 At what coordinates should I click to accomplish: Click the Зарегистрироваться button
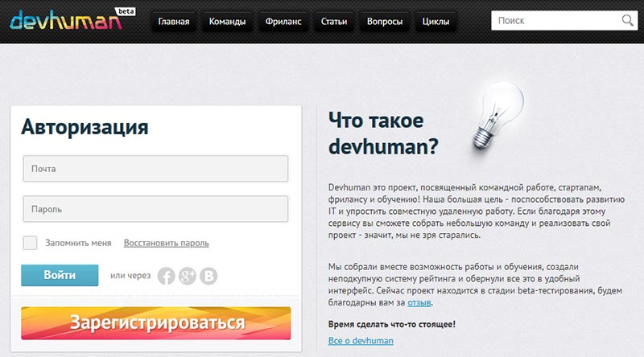pos(156,323)
